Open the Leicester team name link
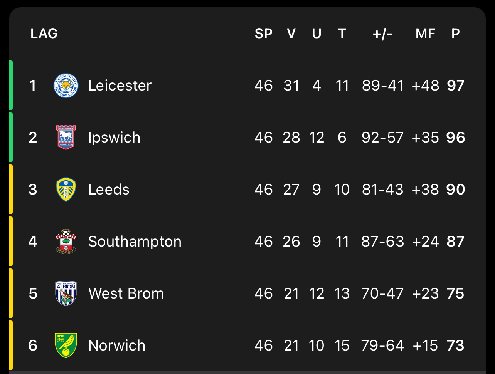Image resolution: width=495 pixels, height=374 pixels. [120, 86]
